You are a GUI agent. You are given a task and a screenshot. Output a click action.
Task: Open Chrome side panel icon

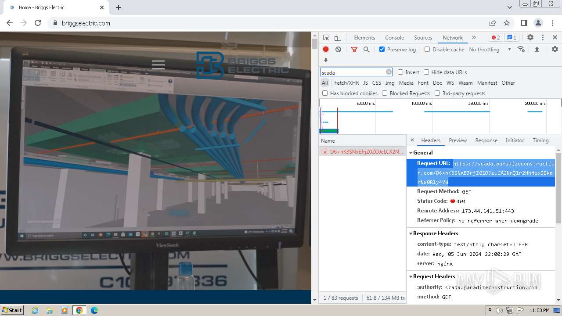click(524, 23)
